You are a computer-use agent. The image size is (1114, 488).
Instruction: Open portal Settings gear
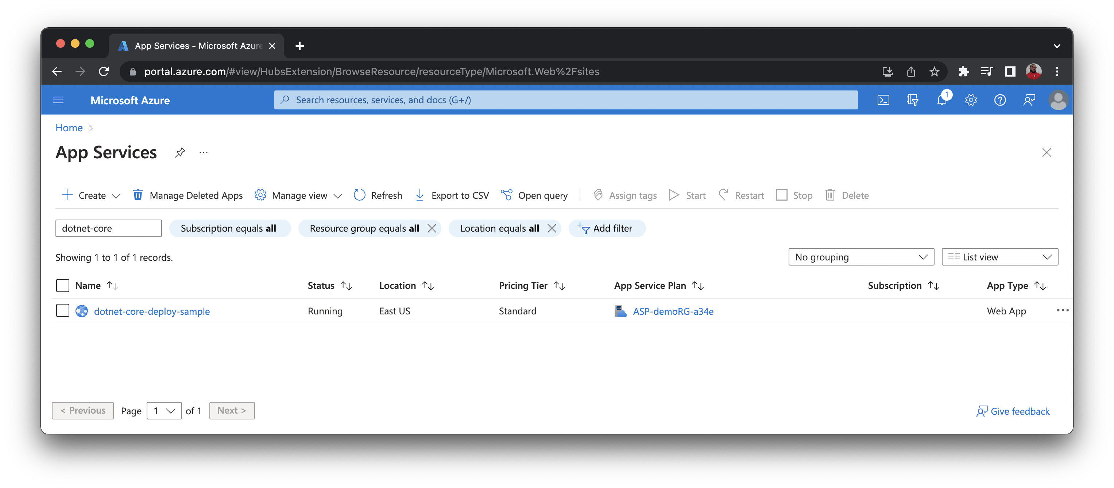pyautogui.click(x=971, y=100)
